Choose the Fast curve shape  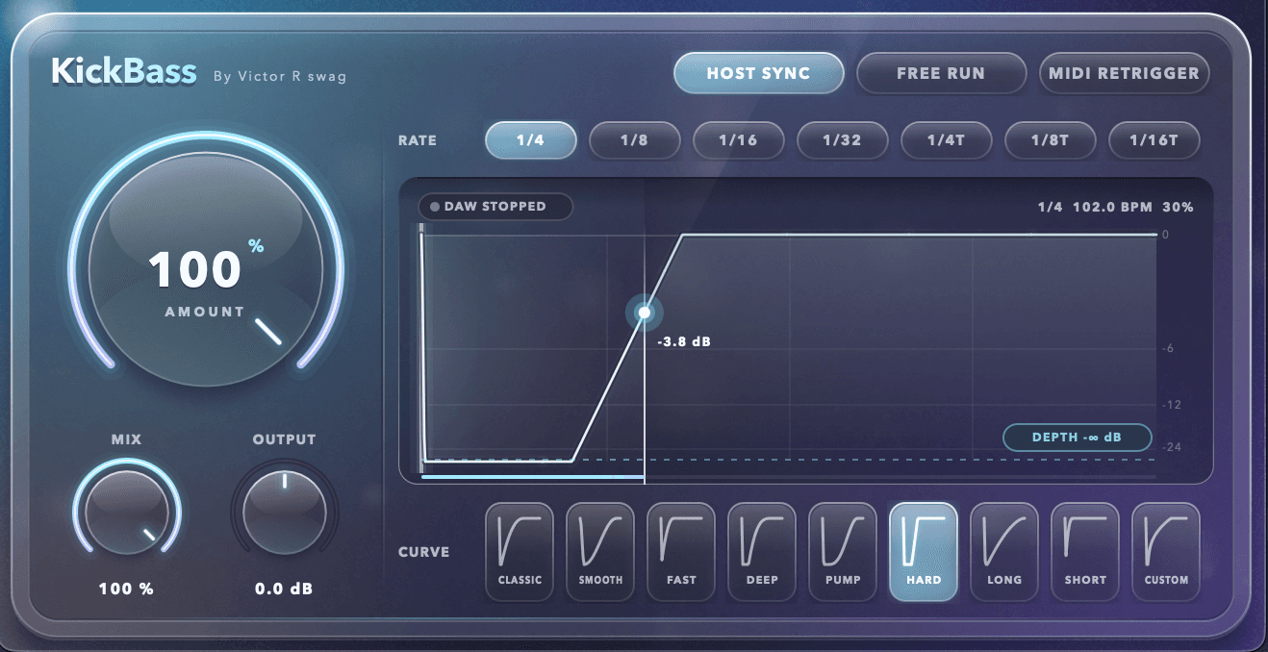tap(681, 552)
